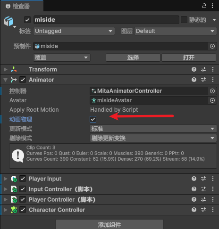Open the Player Input help icon
Viewport: 219px width, 229px height.
[194, 179]
